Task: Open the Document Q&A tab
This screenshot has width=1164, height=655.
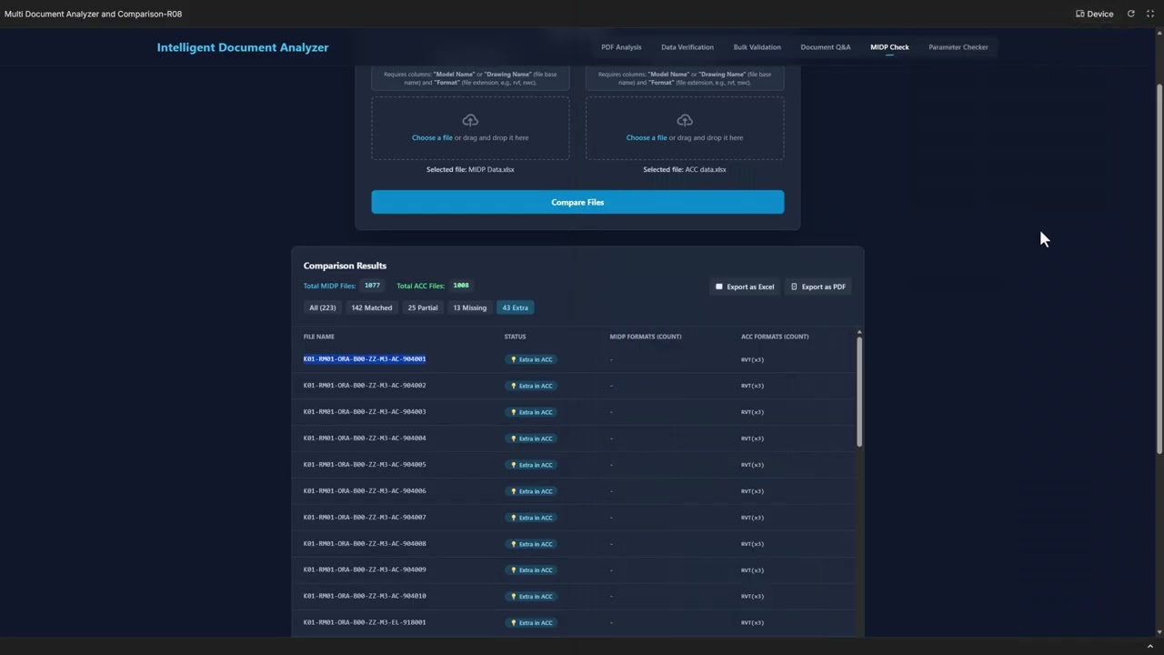Action: coord(826,47)
